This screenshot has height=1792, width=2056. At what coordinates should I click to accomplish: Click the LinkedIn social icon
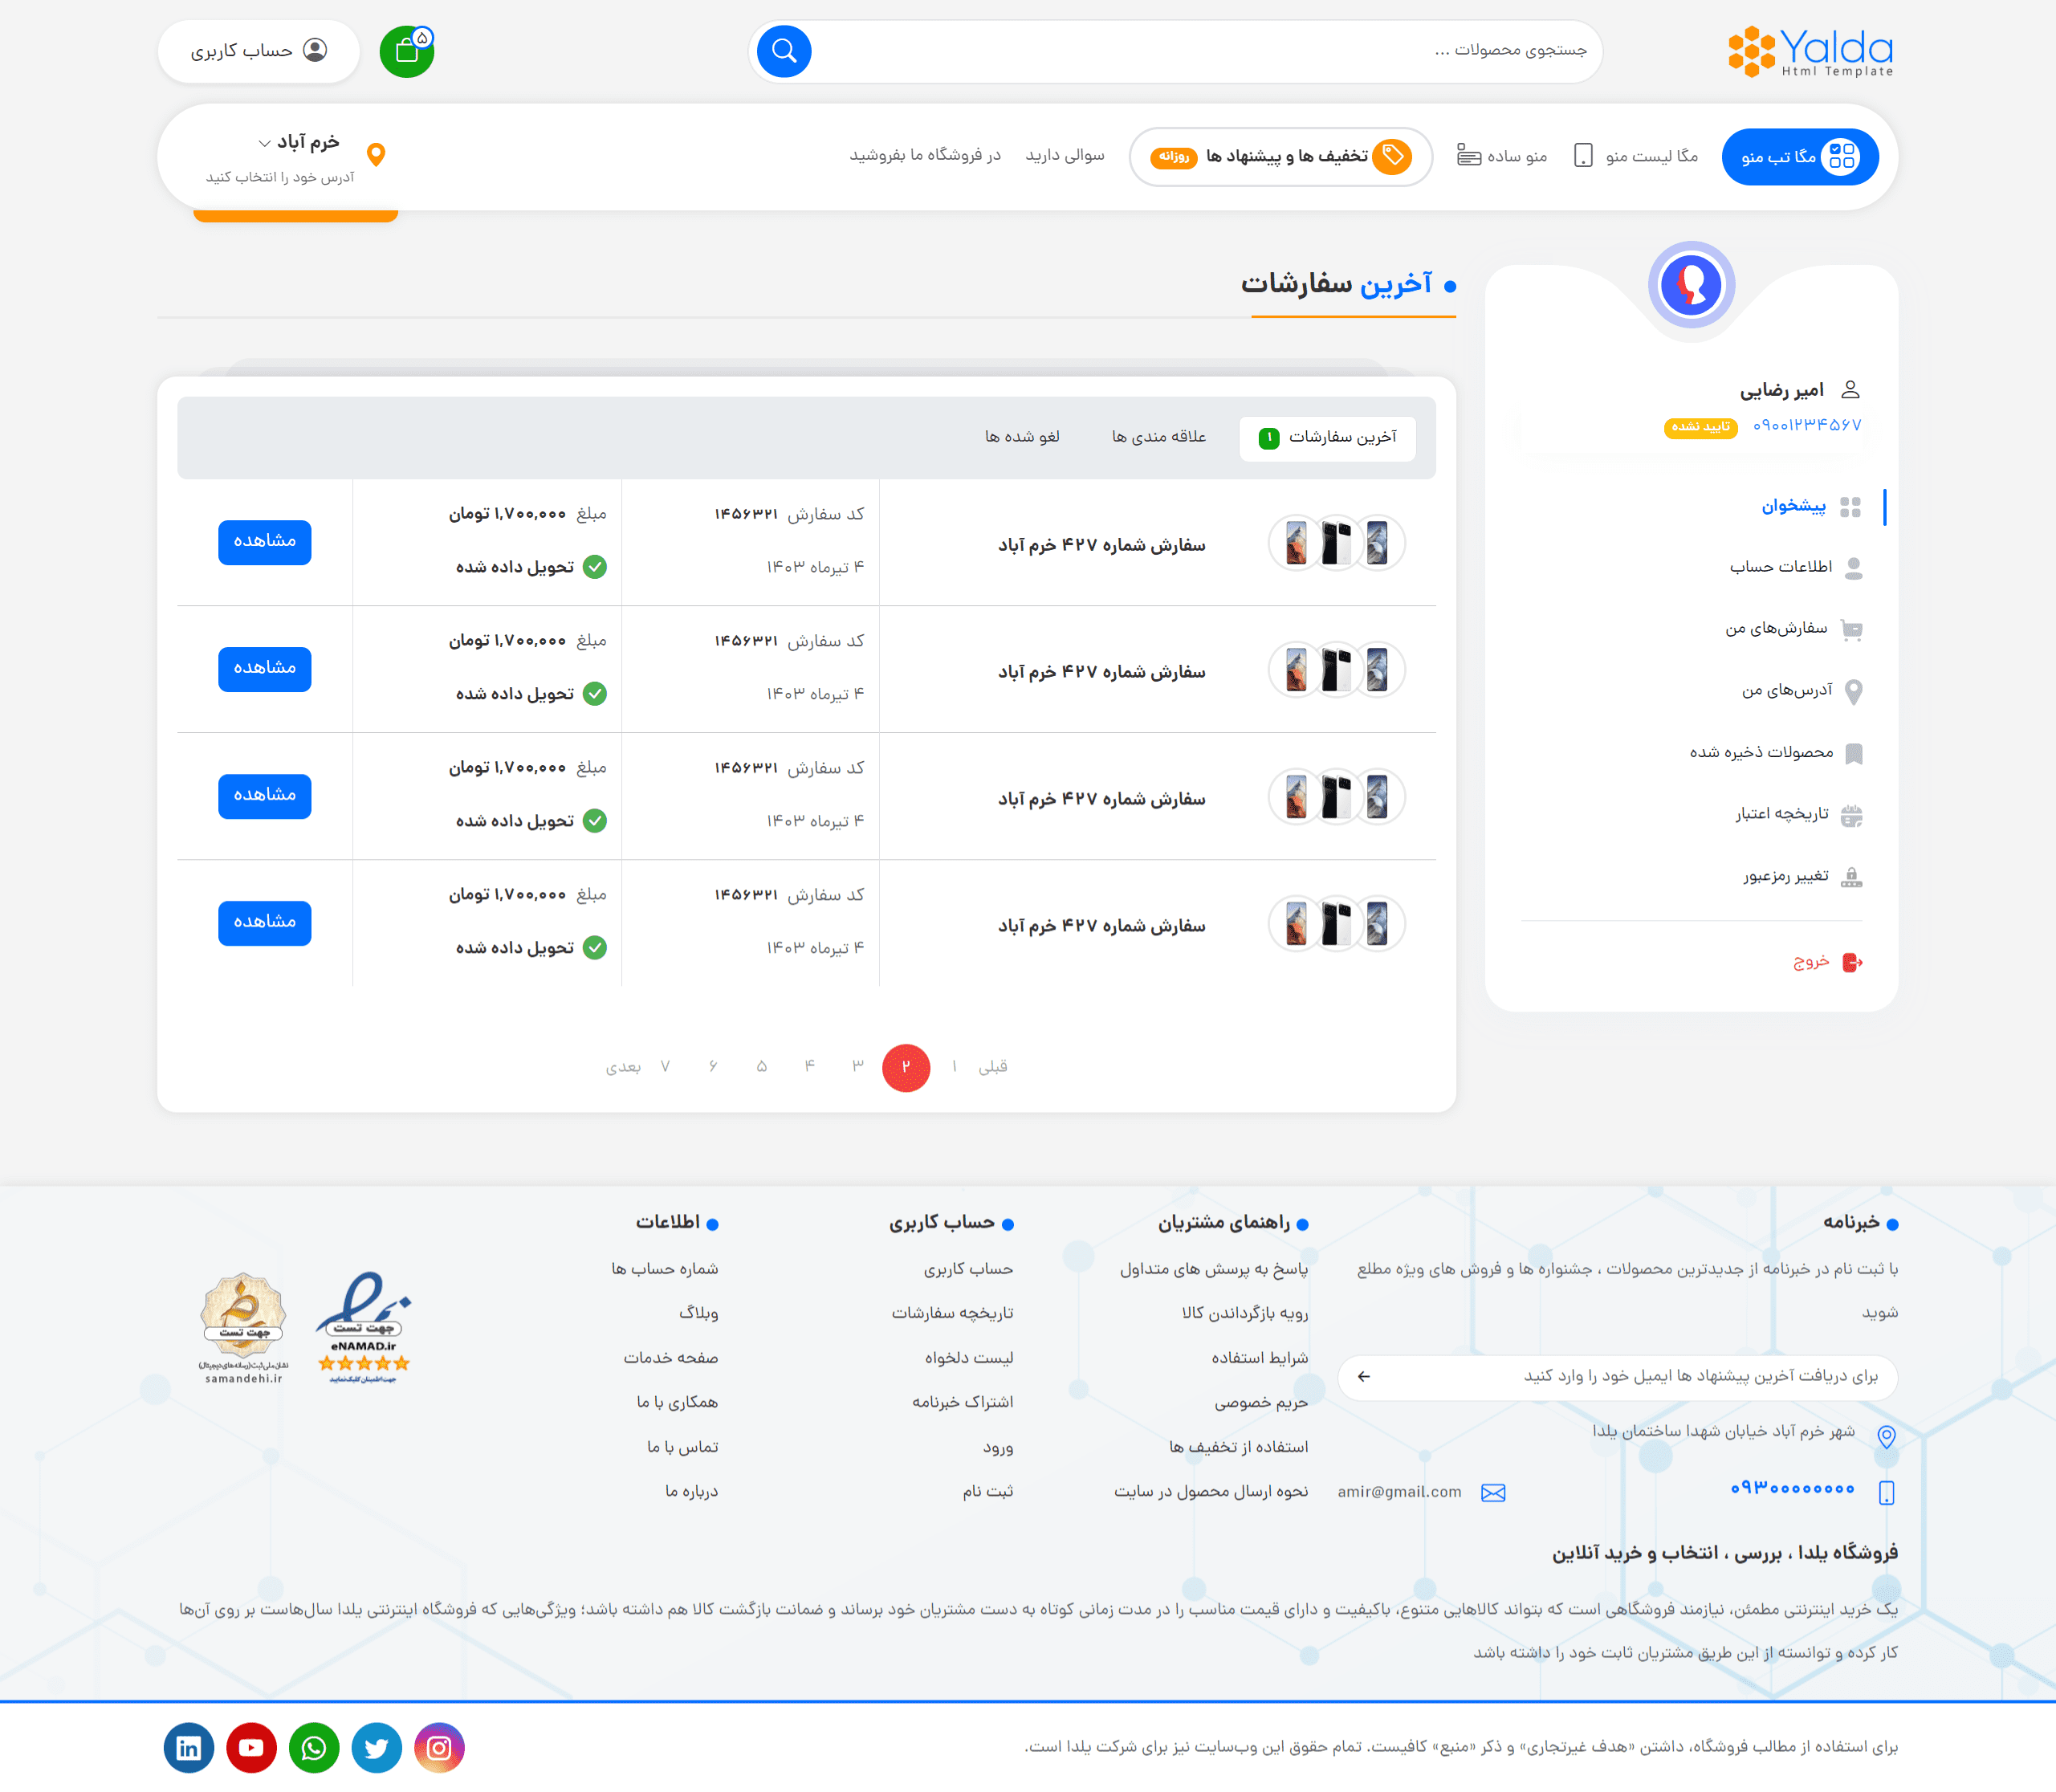pyautogui.click(x=189, y=1747)
